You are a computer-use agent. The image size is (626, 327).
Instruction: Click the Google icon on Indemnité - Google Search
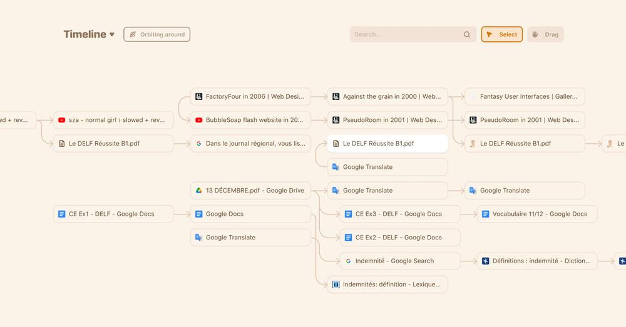pos(348,261)
